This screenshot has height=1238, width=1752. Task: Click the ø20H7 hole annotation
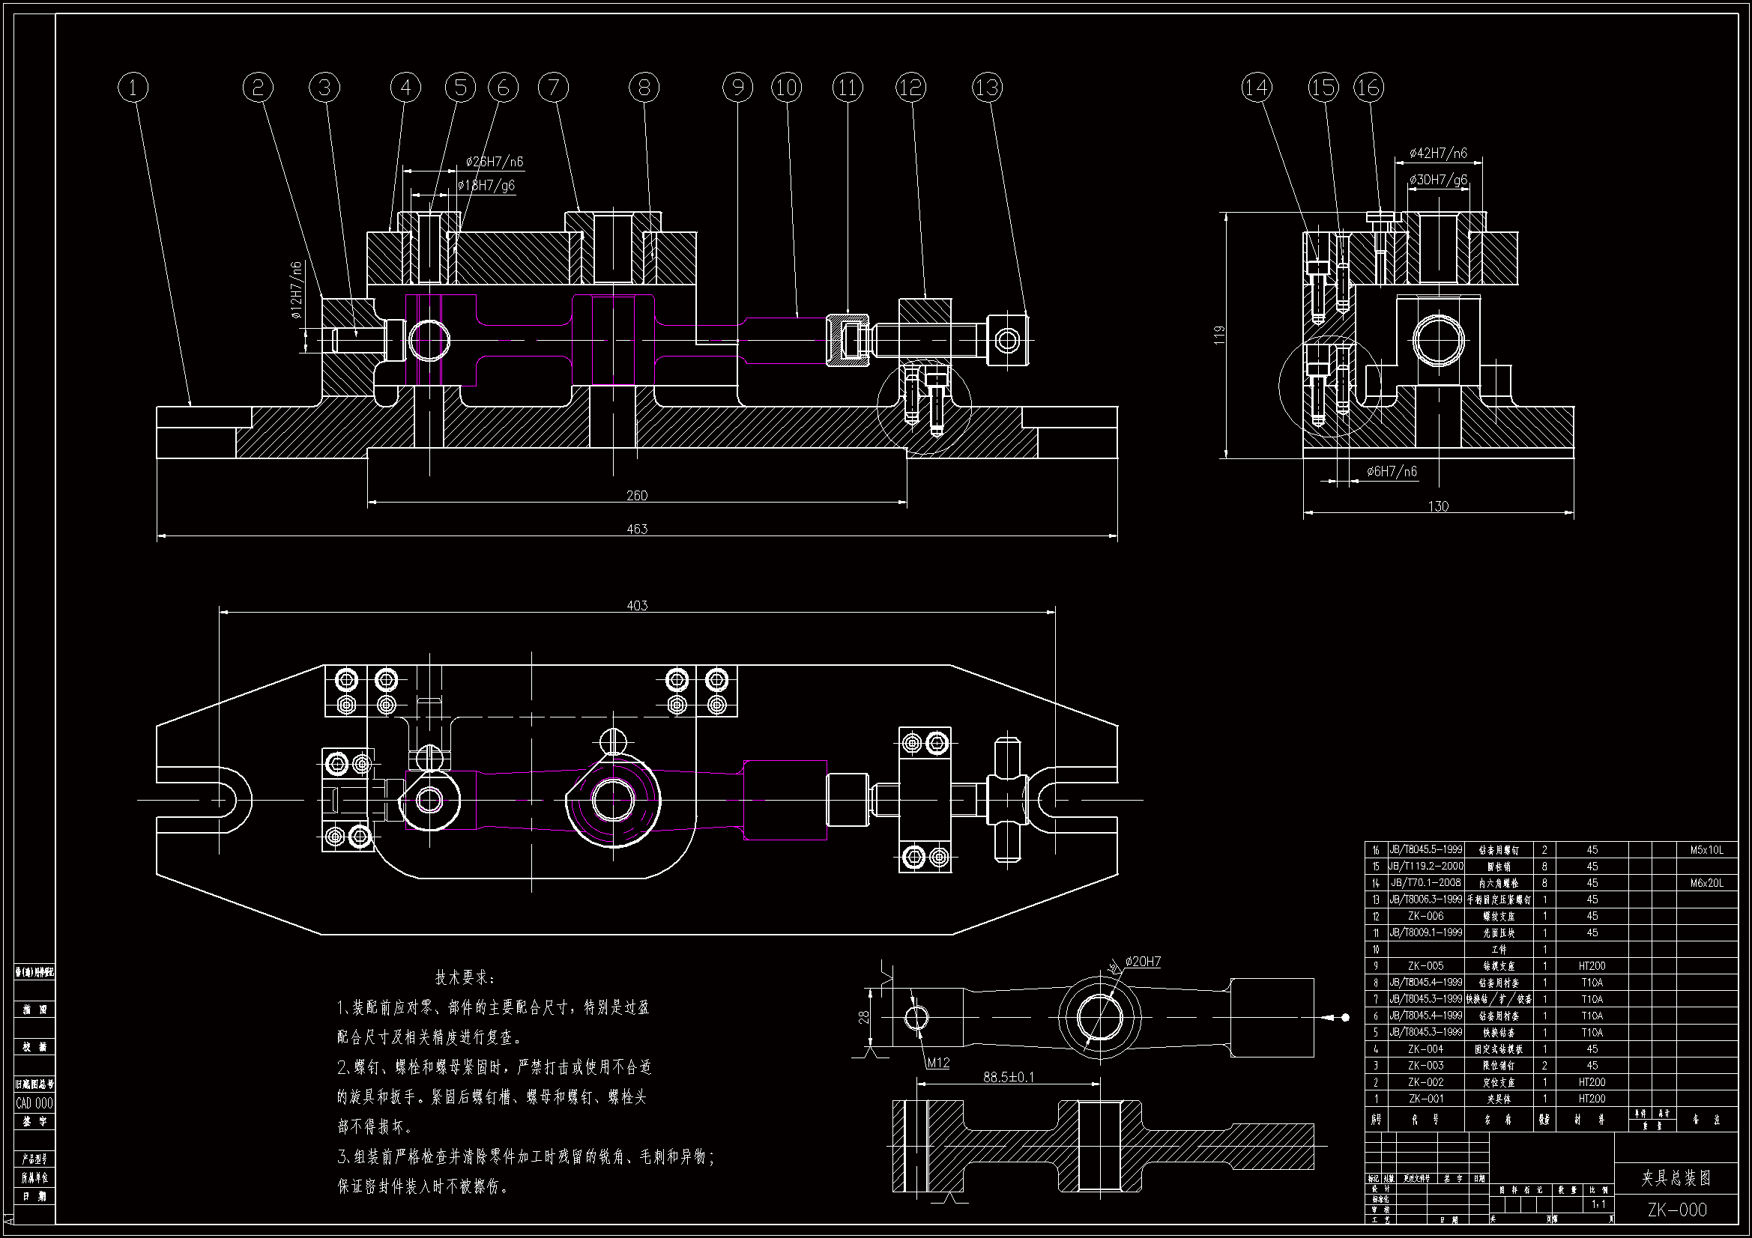[1142, 962]
